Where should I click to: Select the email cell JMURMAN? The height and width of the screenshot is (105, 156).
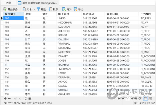pyautogui.click(x=69, y=69)
